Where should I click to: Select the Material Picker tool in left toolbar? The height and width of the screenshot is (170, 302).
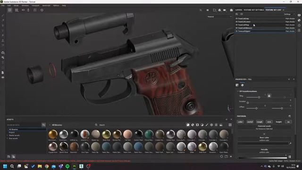(3, 45)
